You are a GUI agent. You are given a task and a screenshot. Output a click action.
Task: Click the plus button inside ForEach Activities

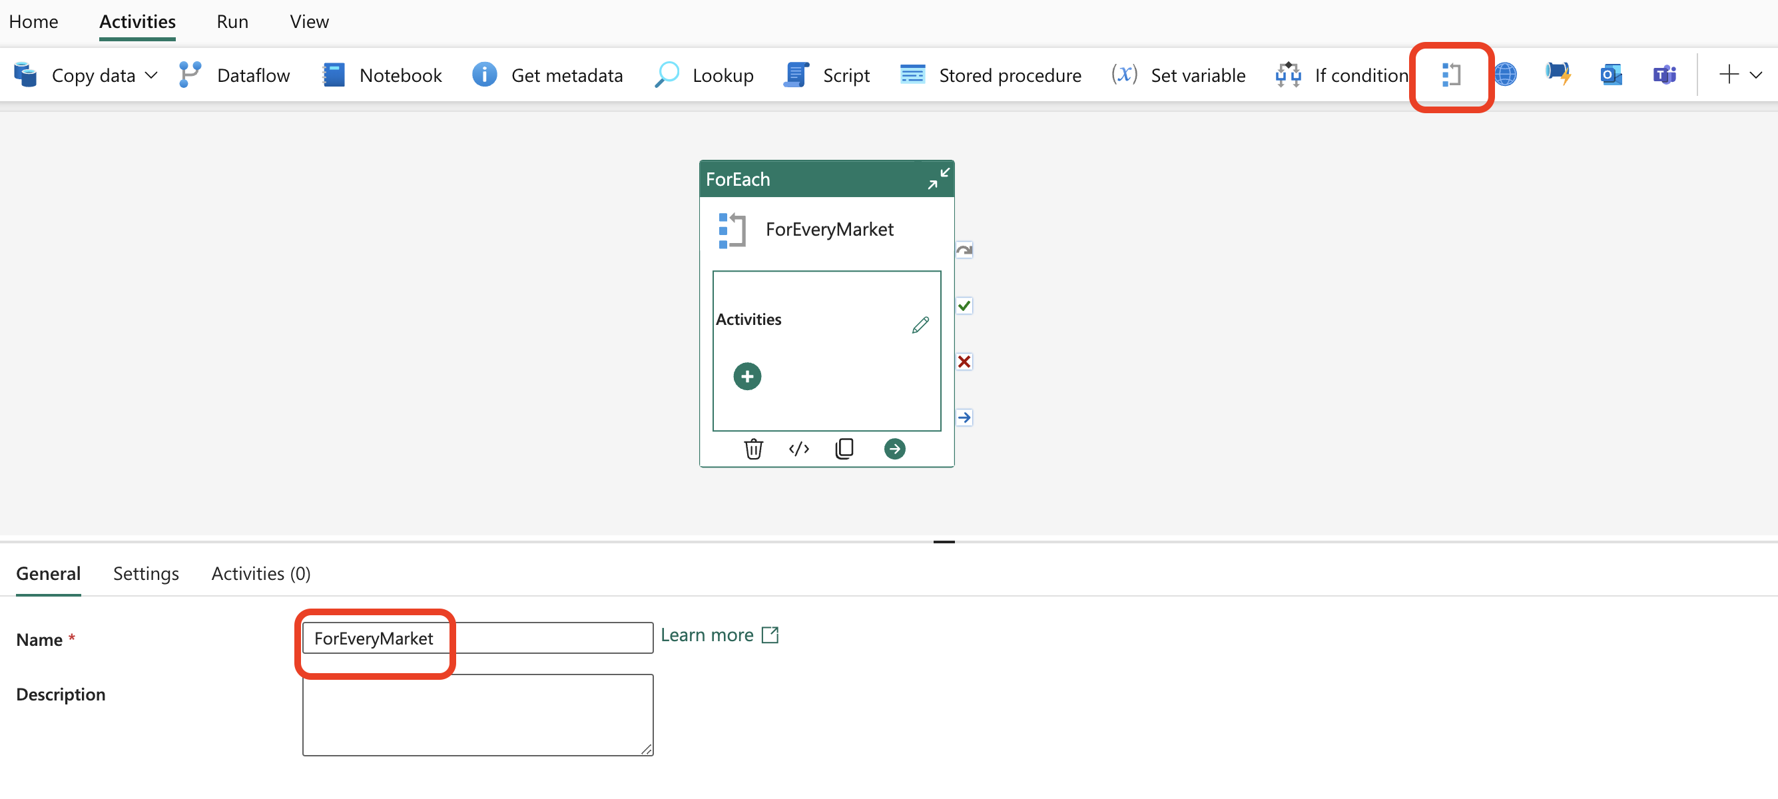(x=746, y=376)
